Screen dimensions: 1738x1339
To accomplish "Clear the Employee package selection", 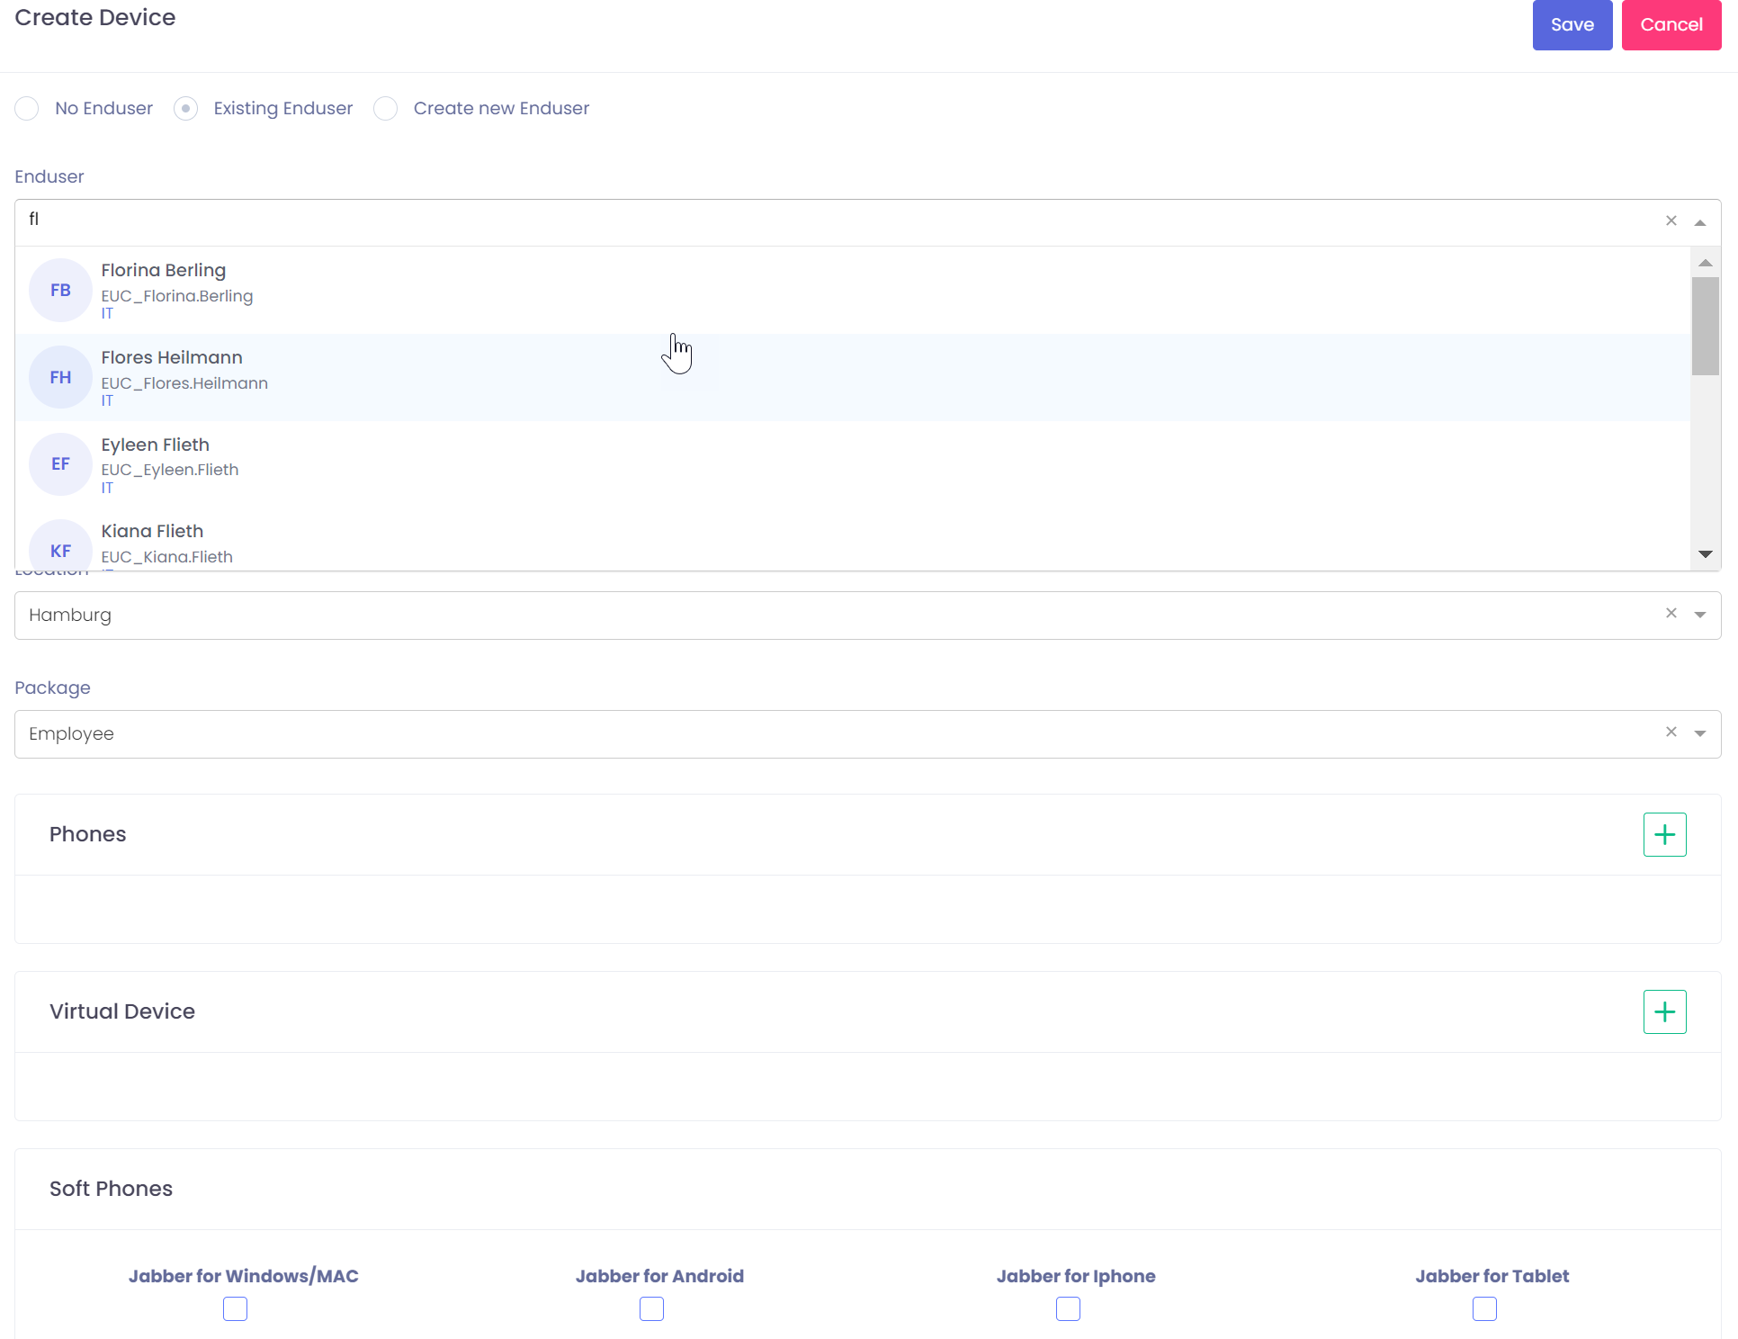I will click(1671, 732).
